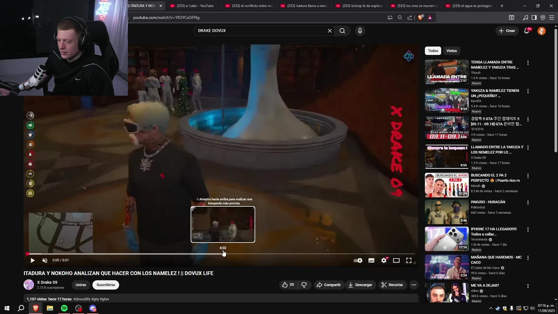Start voice search with the microphone
Viewport: 558px width, 314px height.
360,31
